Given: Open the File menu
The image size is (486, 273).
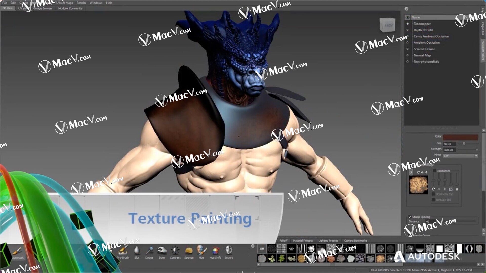Looking at the screenshot, I should 5,3.
